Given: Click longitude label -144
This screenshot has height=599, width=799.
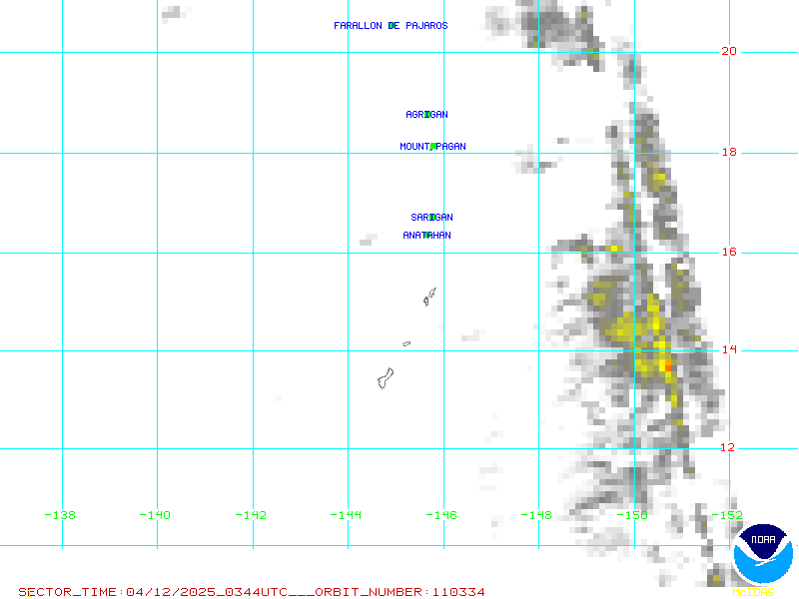Looking at the screenshot, I should pos(346,515).
